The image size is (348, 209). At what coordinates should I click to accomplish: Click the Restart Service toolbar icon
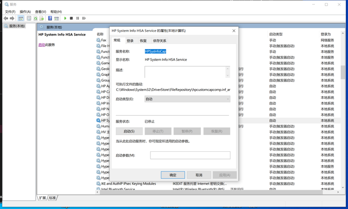point(84,18)
